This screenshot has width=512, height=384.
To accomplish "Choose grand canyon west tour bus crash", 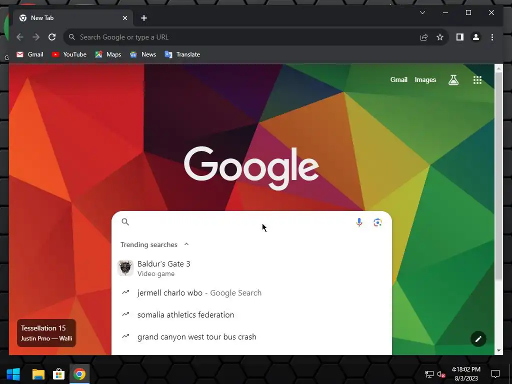I will (x=251, y=336).
